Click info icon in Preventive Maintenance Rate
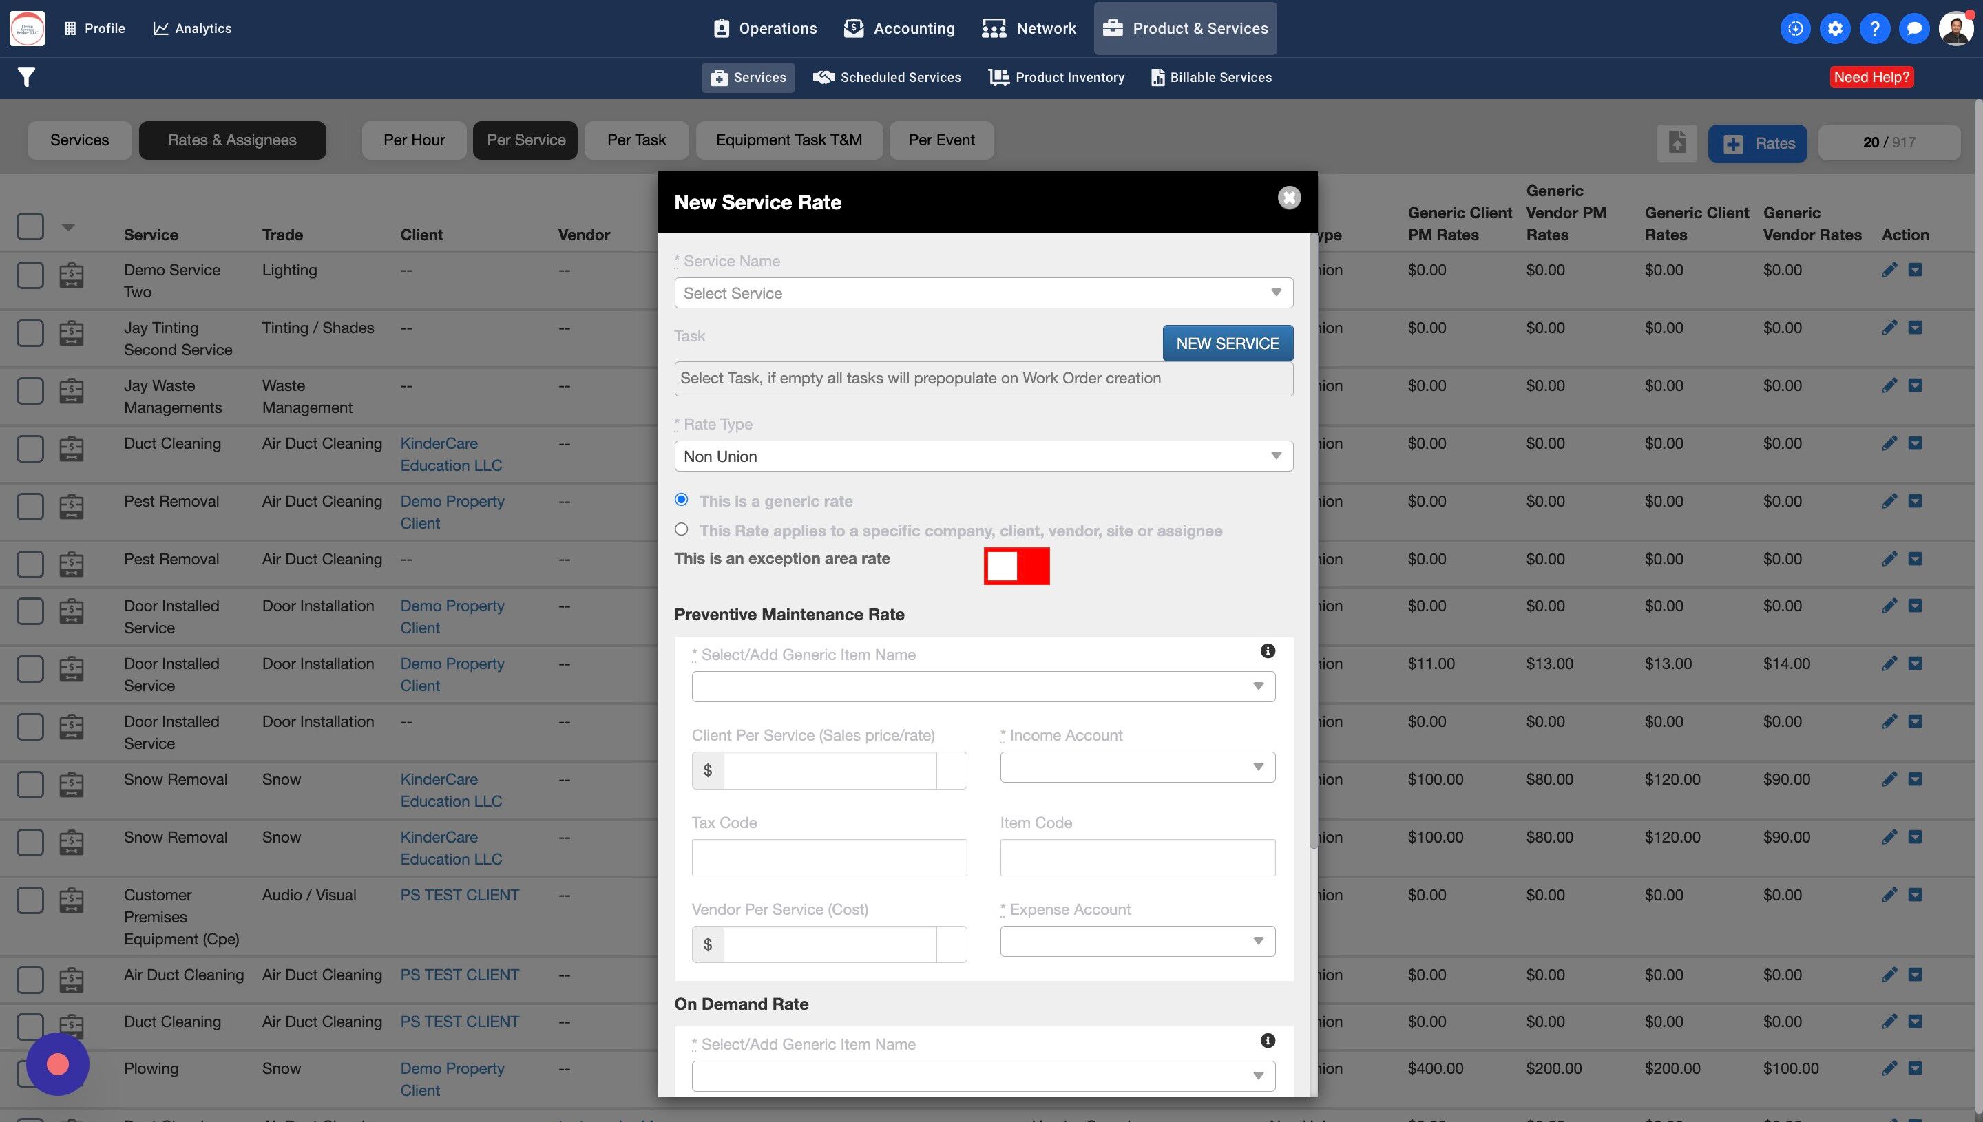Screen dimensions: 1983x1122 (x=1267, y=651)
